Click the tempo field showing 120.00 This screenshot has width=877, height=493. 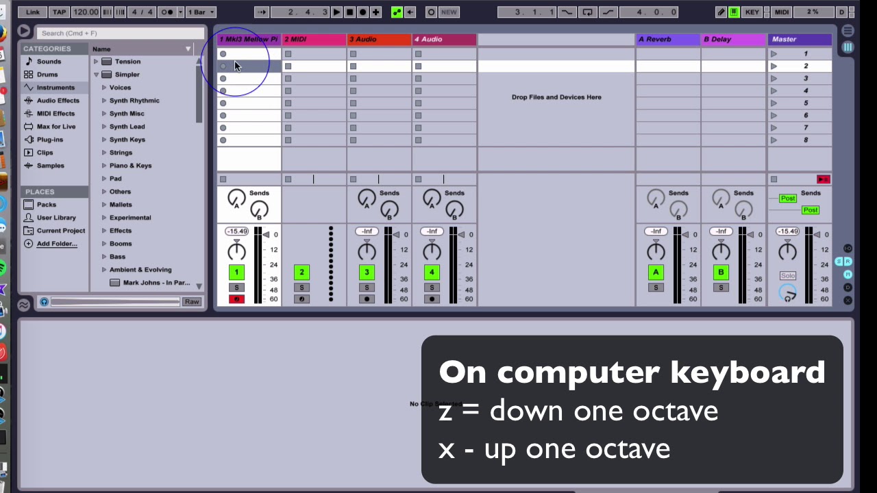(86, 12)
